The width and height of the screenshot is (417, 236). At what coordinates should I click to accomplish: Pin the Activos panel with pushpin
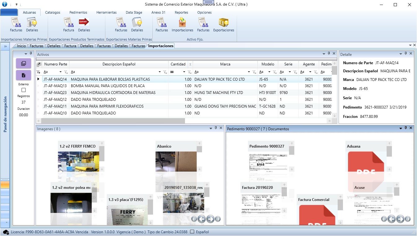click(329, 54)
